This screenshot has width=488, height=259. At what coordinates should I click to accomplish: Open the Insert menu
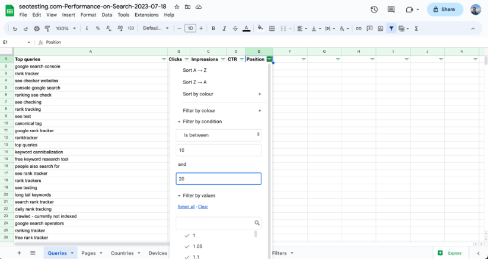(x=68, y=15)
